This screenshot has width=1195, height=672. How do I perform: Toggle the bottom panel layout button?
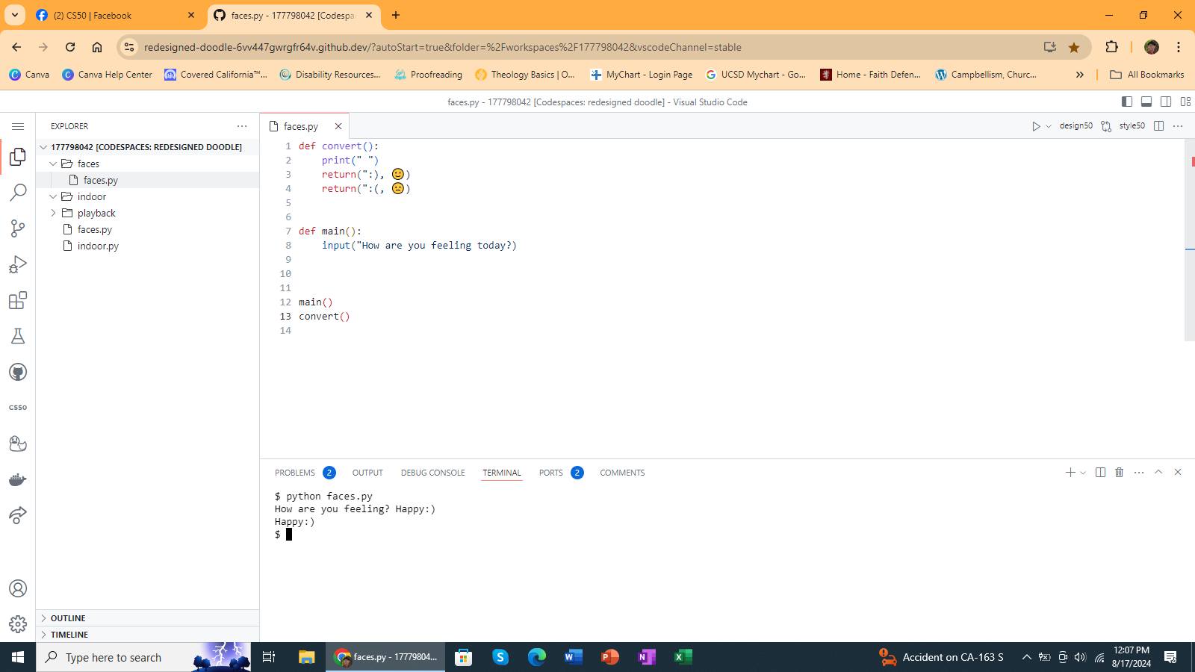[x=1146, y=102]
